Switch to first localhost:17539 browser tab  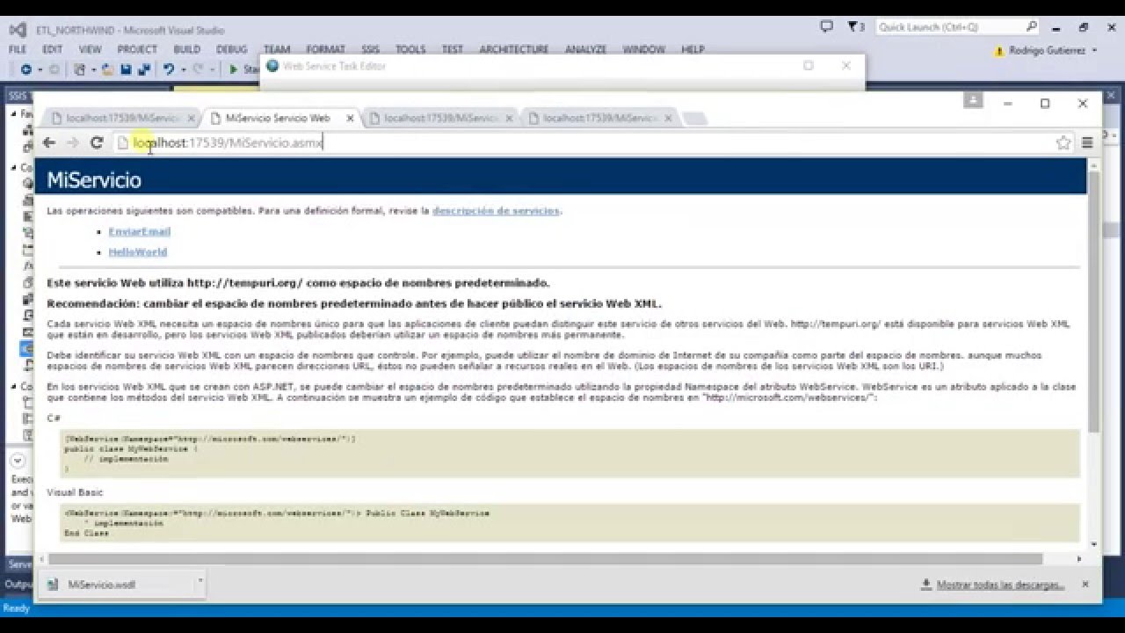coord(120,118)
